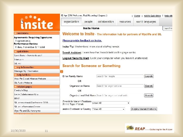Focus the Search for organizations field

click(120, 86)
